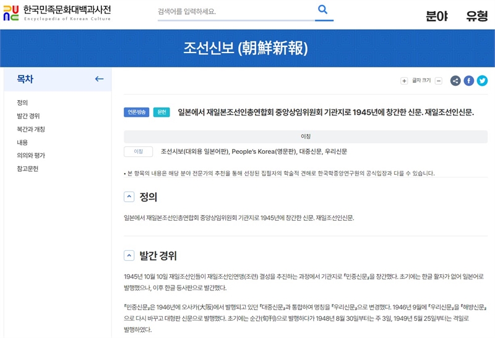Go to 복간과 개칭 section
The image size is (495, 338).
pos(31,129)
